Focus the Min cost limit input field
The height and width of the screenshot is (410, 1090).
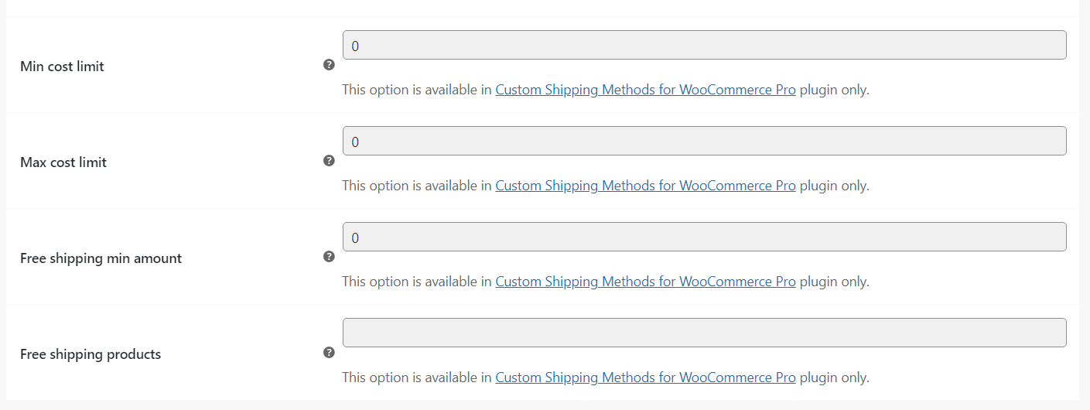pyautogui.click(x=704, y=45)
